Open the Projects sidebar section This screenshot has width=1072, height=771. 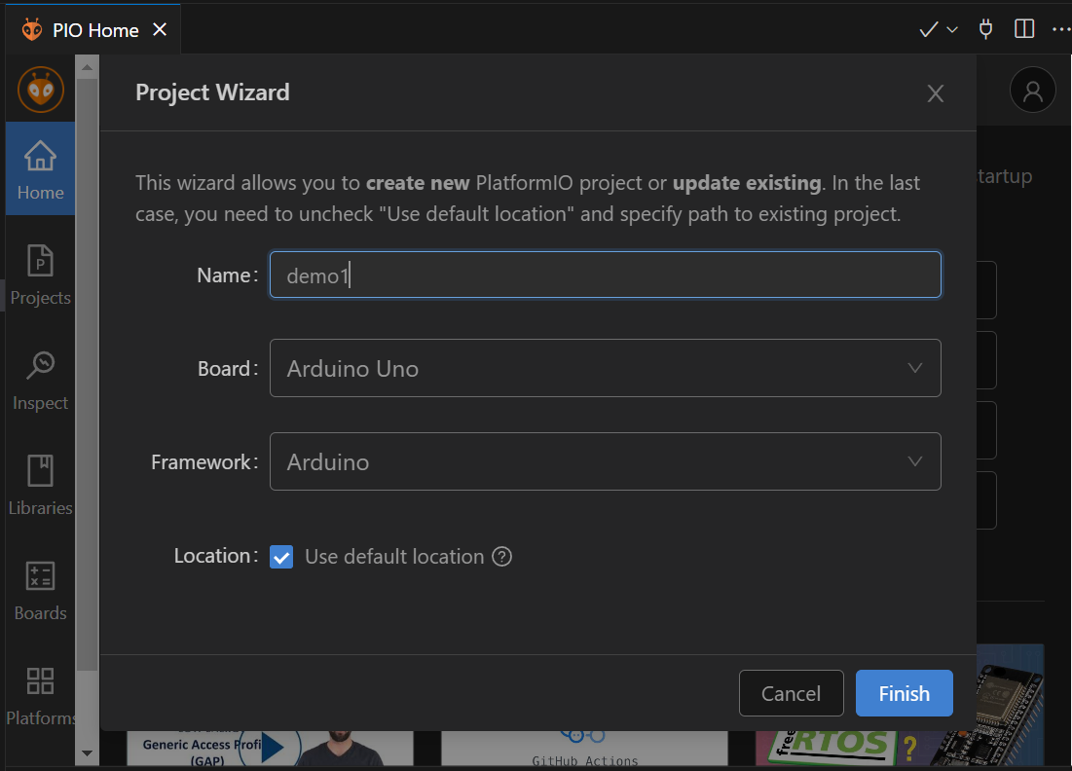click(x=40, y=275)
